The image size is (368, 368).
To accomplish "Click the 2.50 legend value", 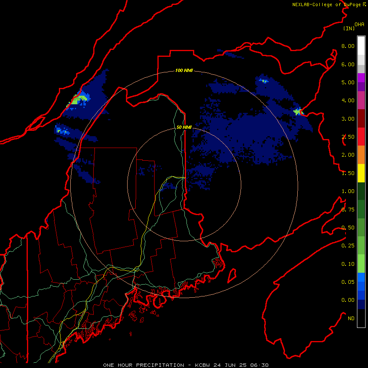I will pyautogui.click(x=348, y=137).
